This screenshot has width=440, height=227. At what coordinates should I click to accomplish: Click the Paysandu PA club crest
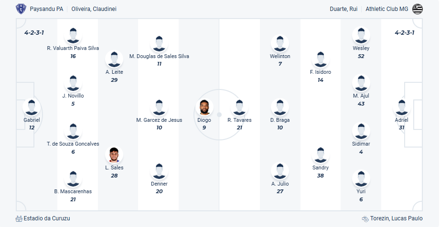point(21,9)
